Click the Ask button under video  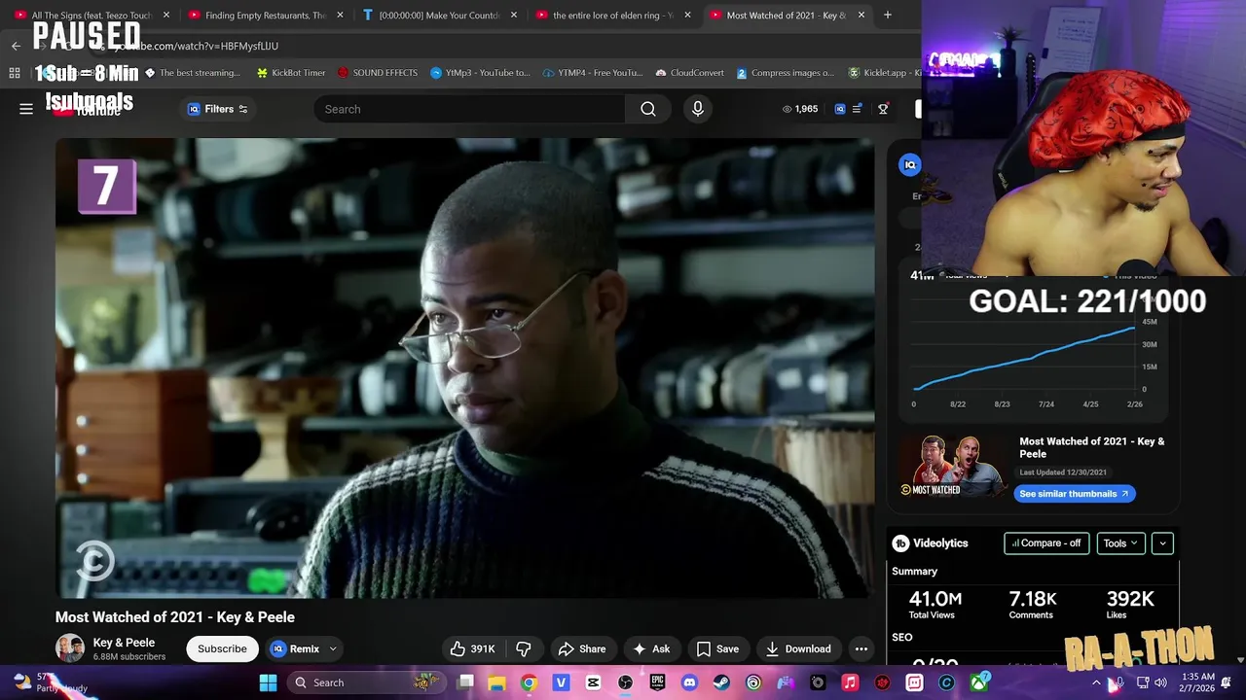coord(651,648)
